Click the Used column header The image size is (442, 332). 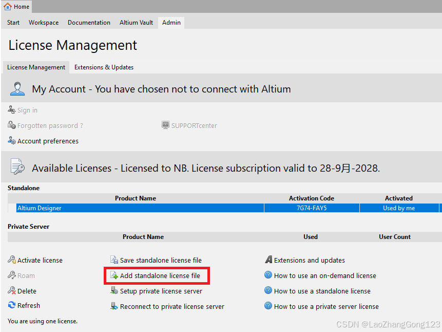[x=311, y=236]
